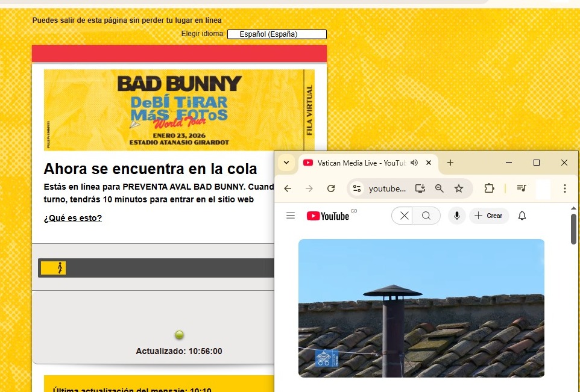Open the media controls music icon

[x=522, y=188]
